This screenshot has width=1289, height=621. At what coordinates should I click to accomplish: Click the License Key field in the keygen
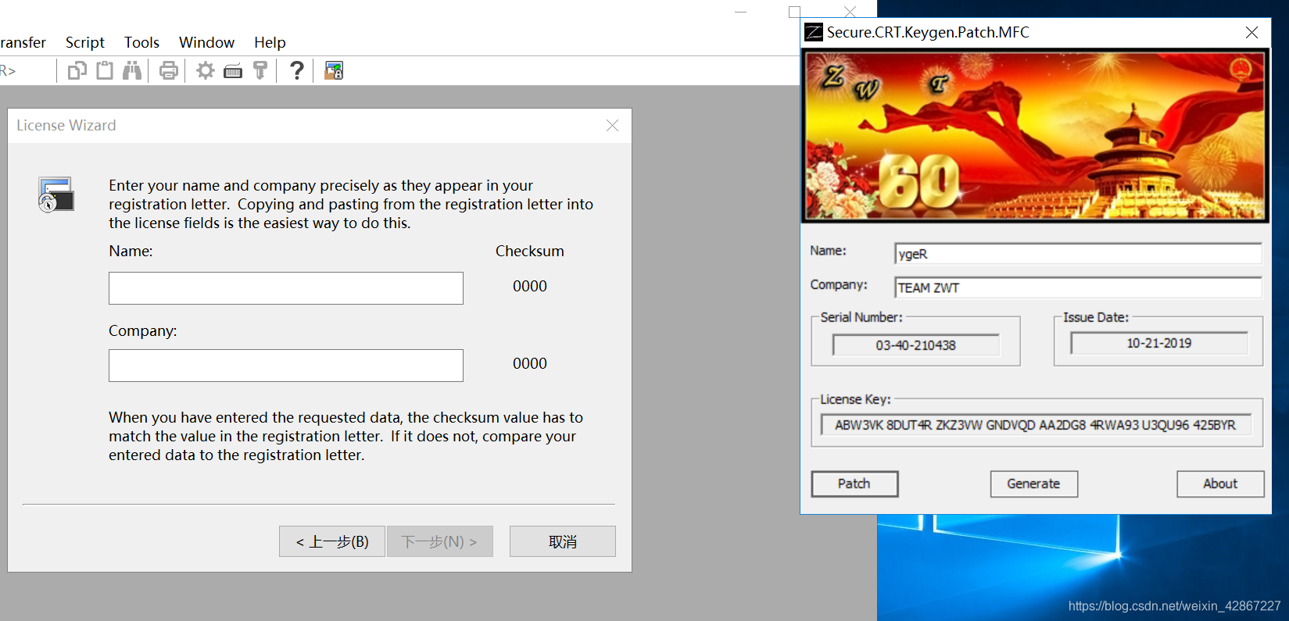(1036, 425)
